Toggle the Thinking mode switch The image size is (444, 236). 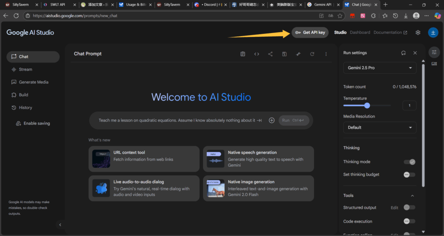click(409, 162)
